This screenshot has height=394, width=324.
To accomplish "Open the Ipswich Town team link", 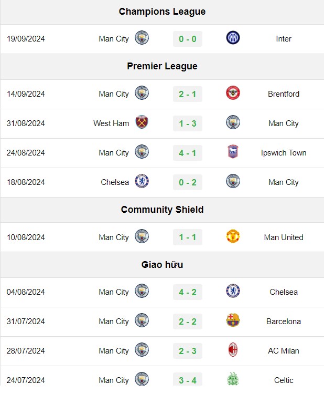I will click(284, 153).
